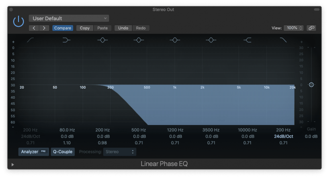
Task: Click the Copy button
Action: (x=85, y=28)
